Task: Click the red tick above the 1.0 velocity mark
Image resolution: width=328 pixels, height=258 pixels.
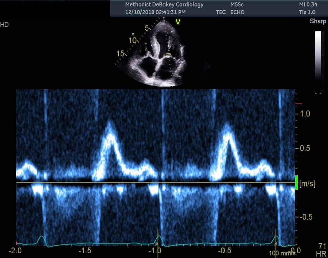Action: tap(299, 104)
